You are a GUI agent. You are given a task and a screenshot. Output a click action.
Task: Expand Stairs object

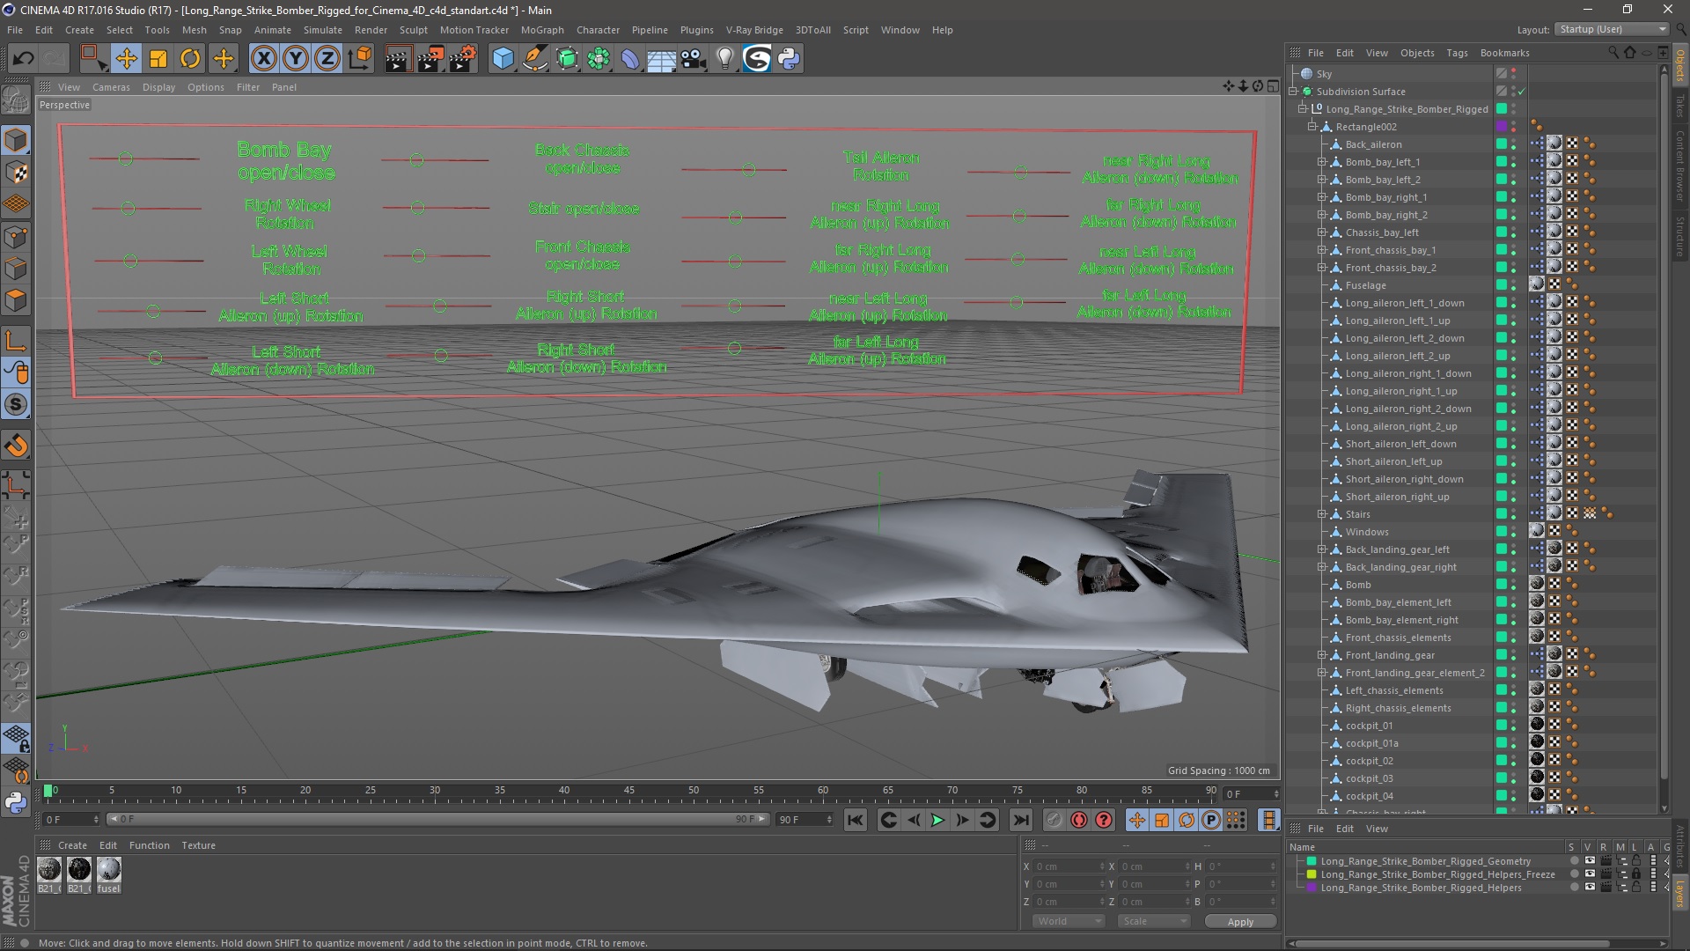click(1321, 514)
